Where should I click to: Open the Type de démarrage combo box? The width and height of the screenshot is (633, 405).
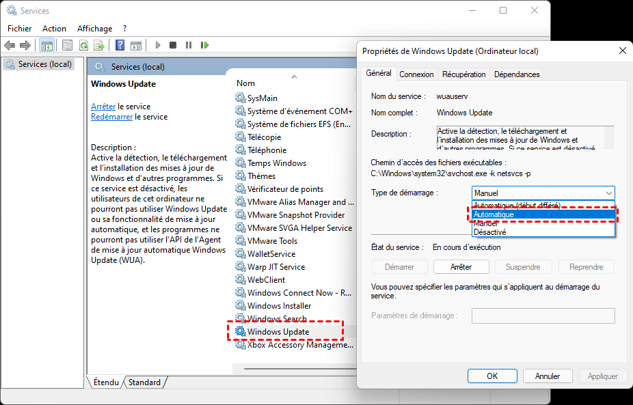(x=543, y=193)
